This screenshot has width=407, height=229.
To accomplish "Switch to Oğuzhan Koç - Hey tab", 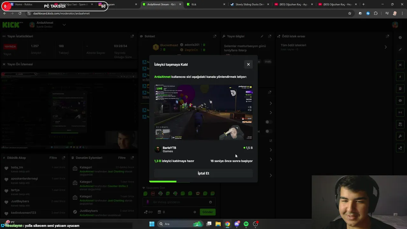I will 337,4.
